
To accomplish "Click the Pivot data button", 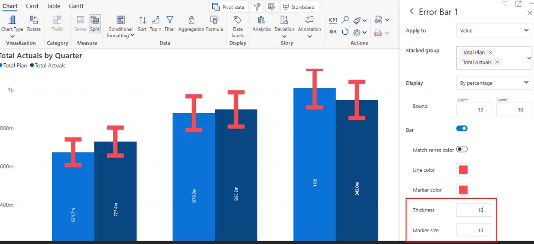I will [x=229, y=7].
